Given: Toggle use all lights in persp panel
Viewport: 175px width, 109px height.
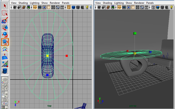Looking at the screenshot, I should [x=171, y=8].
